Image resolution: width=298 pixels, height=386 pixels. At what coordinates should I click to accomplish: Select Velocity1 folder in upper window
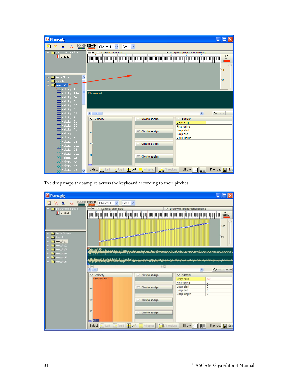[61, 85]
